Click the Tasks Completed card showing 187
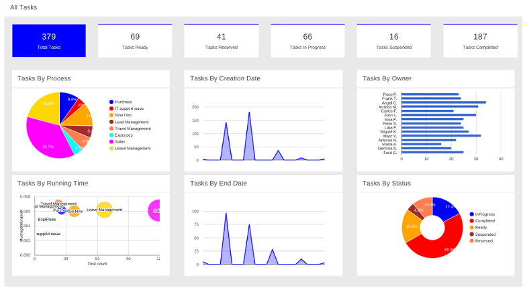This screenshot has width=527, height=290. coord(480,40)
